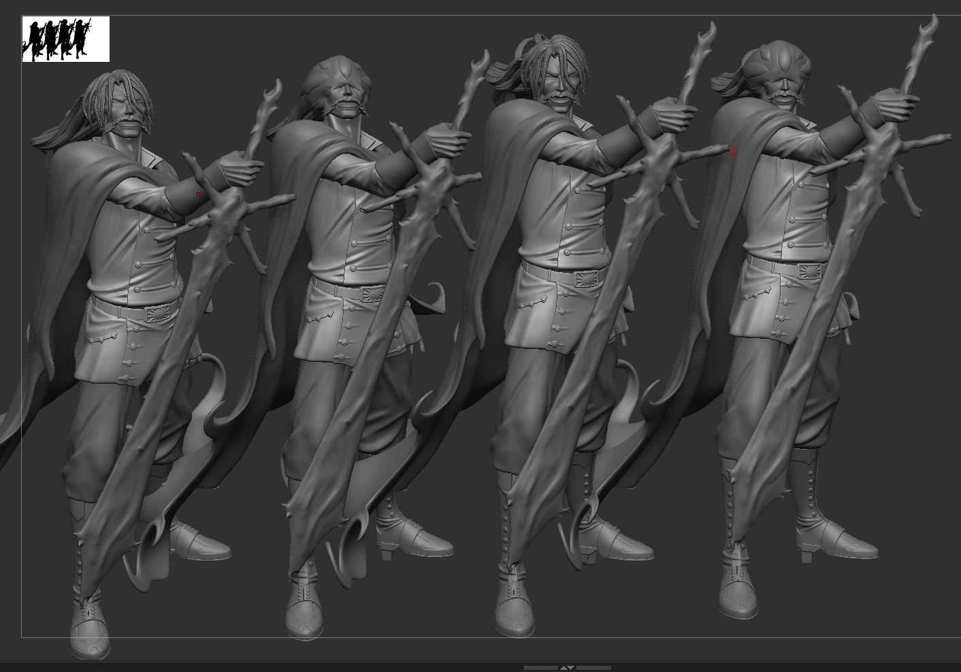Click the left textured drag grip on bottom bar
Image resolution: width=961 pixels, height=672 pixels.
pyautogui.click(x=541, y=668)
